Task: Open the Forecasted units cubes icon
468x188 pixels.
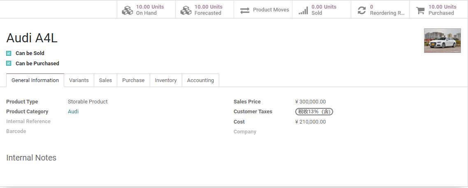Action: pos(186,10)
